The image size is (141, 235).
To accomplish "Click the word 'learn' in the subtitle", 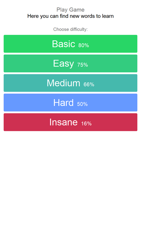I will click(108, 16).
